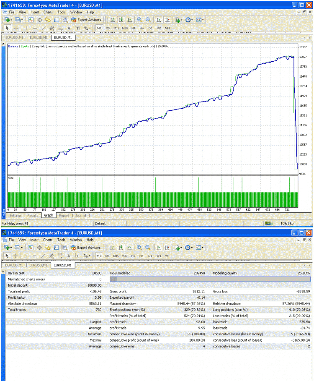Open Templates dropdown in lower window
314x381 pixels.
click(200, 248)
